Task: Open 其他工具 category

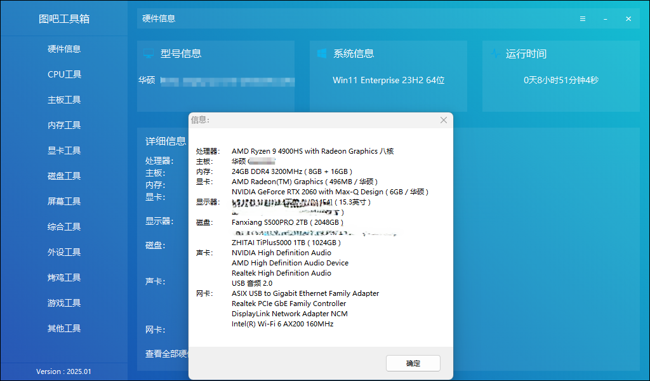Action: point(64,328)
